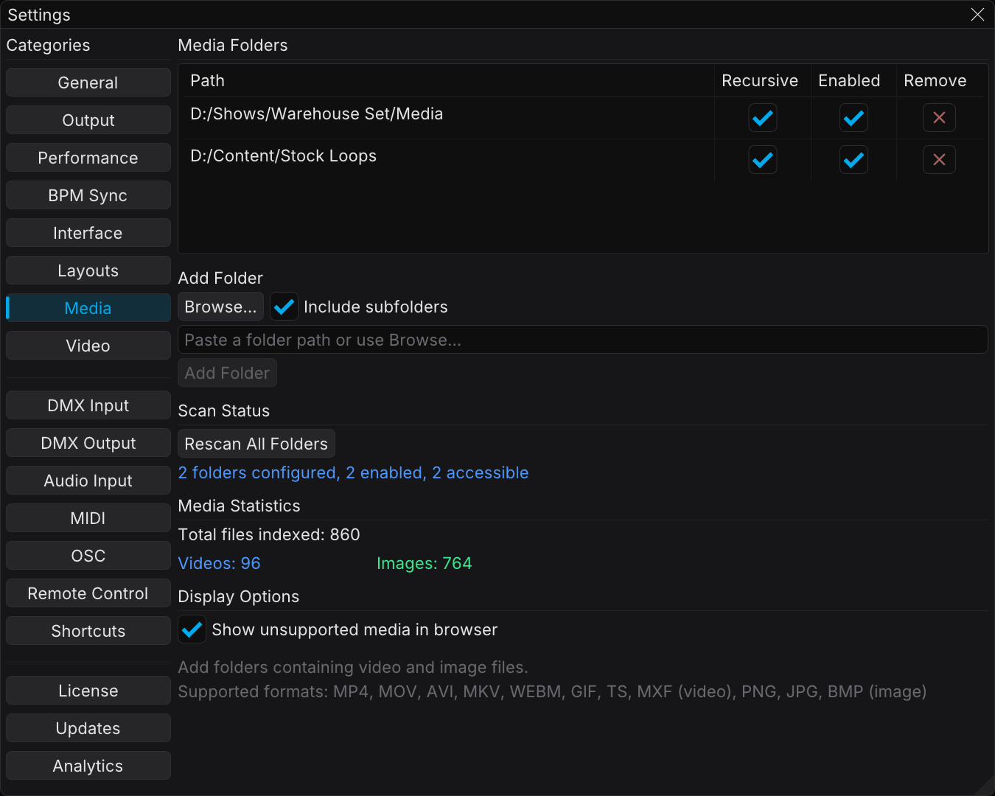The image size is (995, 796).
Task: Click the Add Folder button
Action: pyautogui.click(x=227, y=373)
